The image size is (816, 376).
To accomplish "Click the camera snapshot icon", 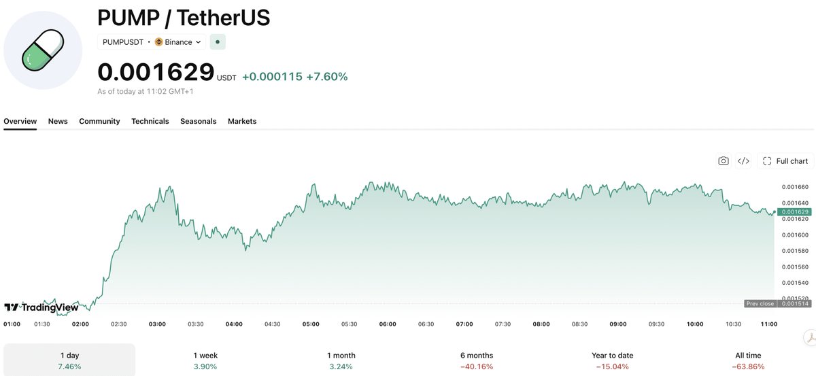I will click(x=723, y=161).
